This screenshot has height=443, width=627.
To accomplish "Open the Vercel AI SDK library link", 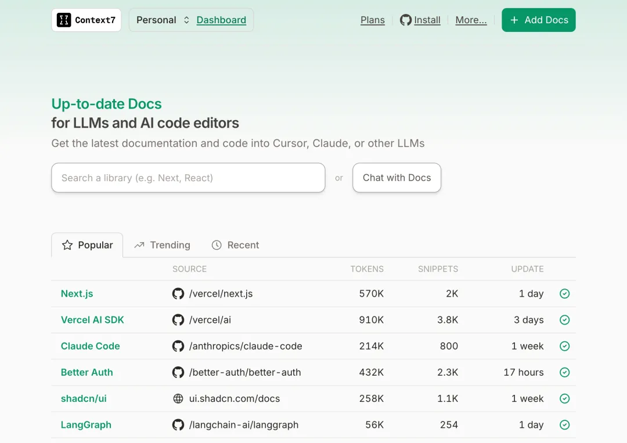I will (x=92, y=320).
